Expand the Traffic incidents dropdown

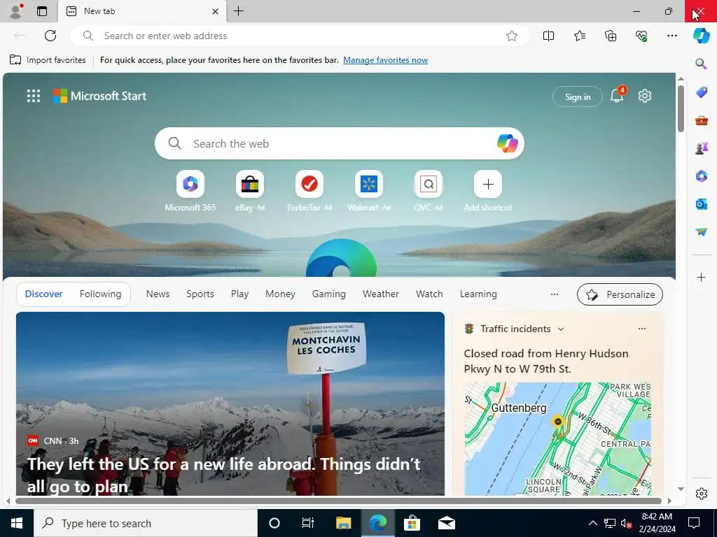coord(561,329)
